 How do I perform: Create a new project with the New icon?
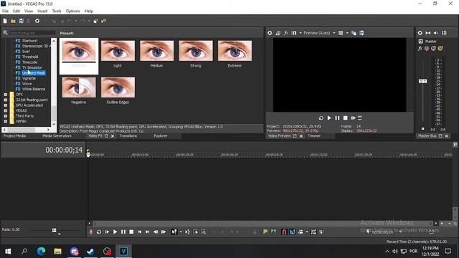5,21
